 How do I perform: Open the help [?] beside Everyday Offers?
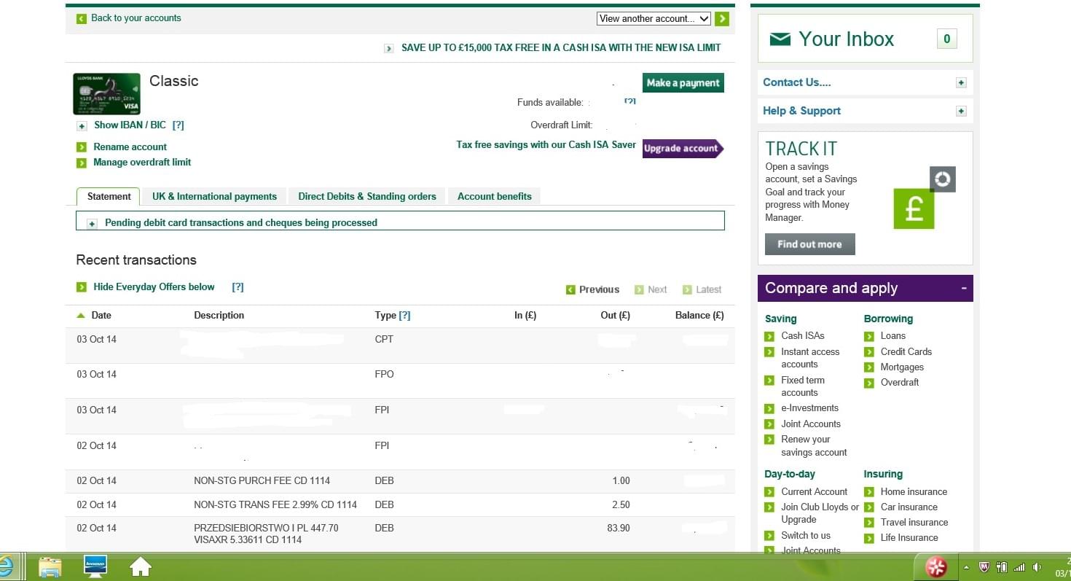click(x=238, y=287)
